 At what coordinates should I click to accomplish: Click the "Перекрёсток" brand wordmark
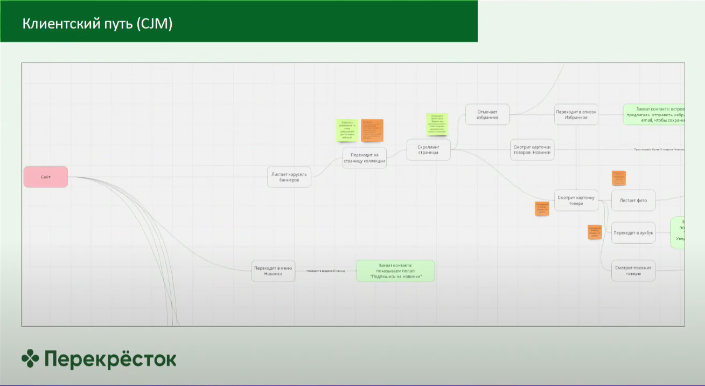click(110, 359)
